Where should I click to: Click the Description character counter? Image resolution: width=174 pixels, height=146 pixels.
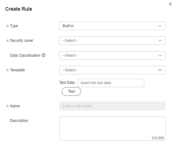[x=158, y=138]
